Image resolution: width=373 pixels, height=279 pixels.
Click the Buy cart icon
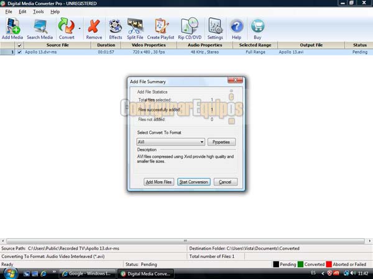[x=257, y=29]
